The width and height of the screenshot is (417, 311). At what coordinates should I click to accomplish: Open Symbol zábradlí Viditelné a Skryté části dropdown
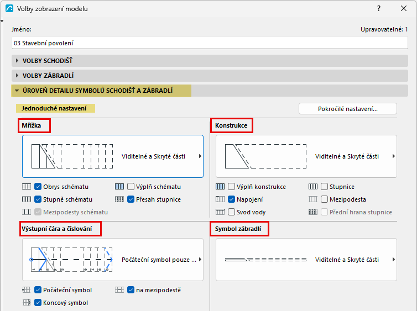coord(306,260)
